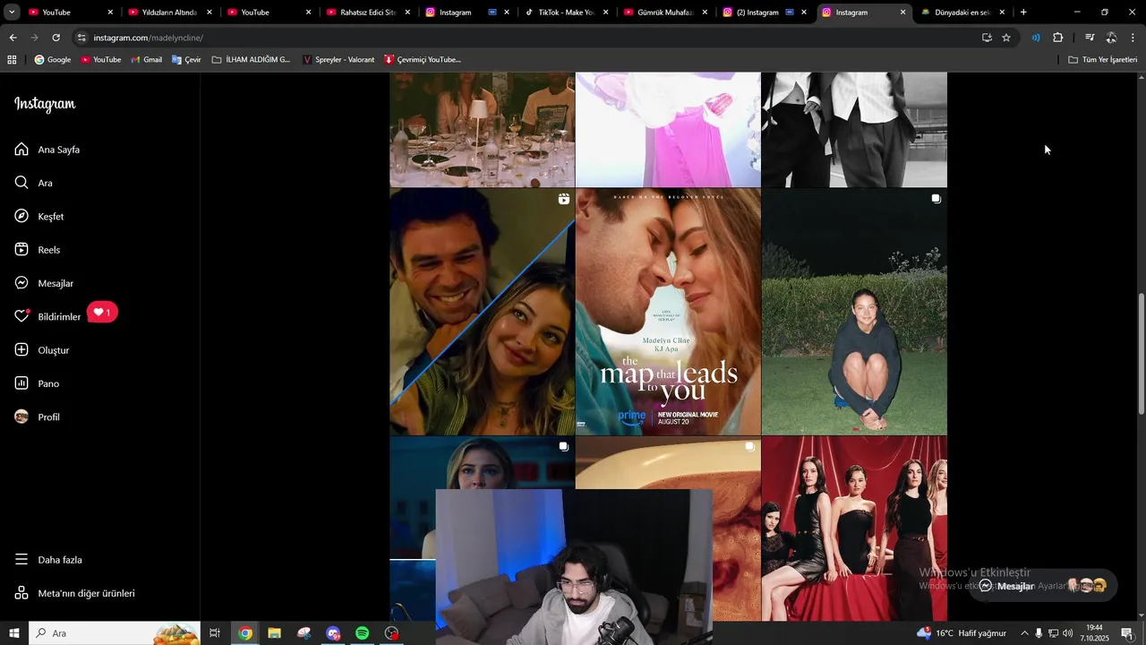
Task: Open Google bookmark
Action: point(53,60)
